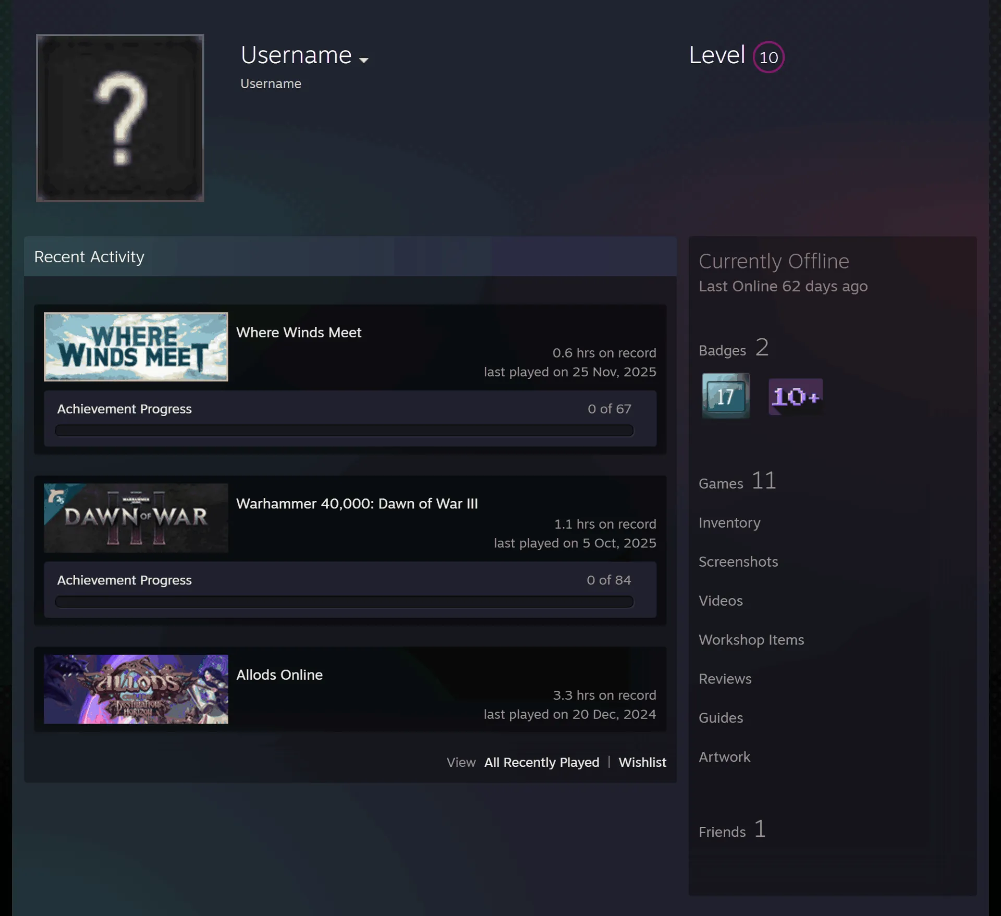Open the Videos page

[x=721, y=601]
